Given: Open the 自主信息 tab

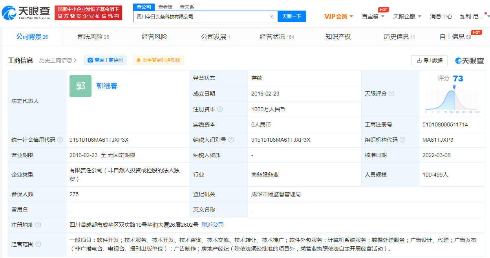Looking at the screenshot, I should coord(455,37).
